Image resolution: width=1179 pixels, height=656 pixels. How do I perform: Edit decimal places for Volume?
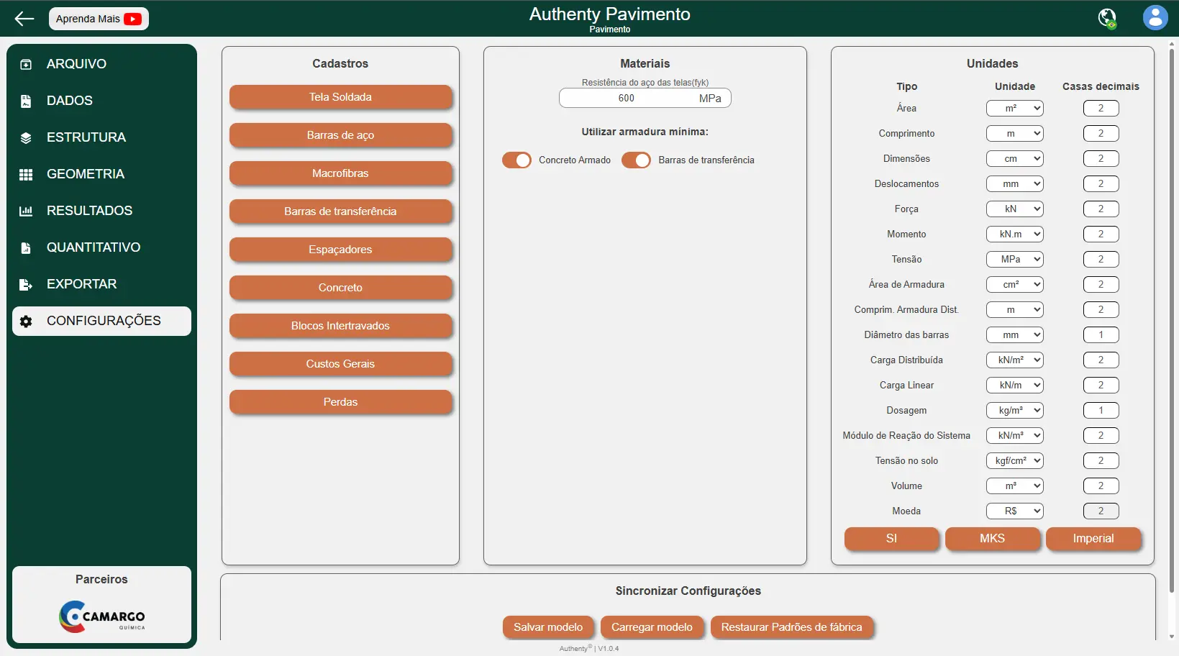(x=1101, y=486)
